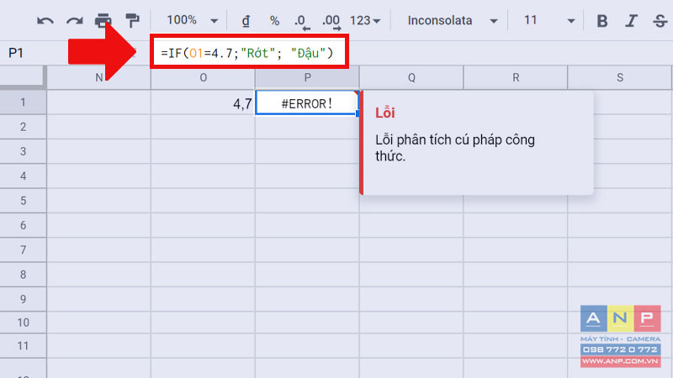
Task: Open the 123 number format menu
Action: 365,20
